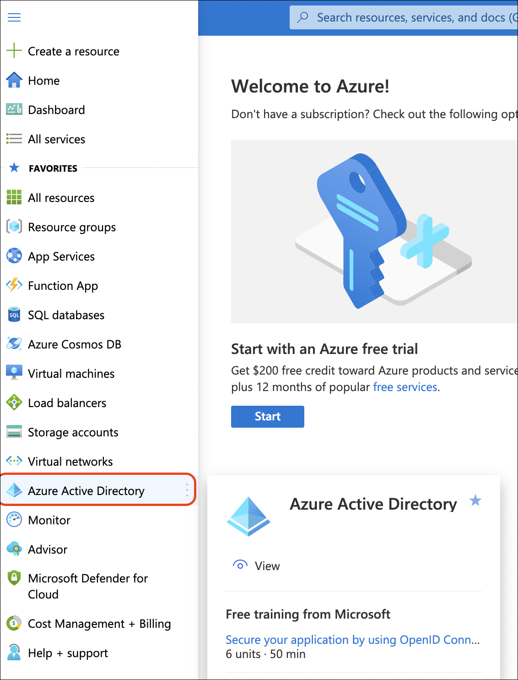Click the FAVORITES star heading icon
This screenshot has height=680, width=518.
(x=14, y=168)
